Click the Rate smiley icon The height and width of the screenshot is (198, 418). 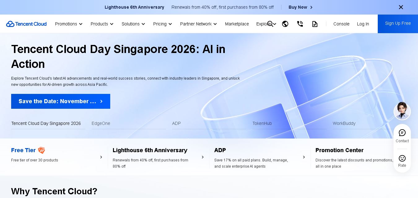pyautogui.click(x=402, y=158)
